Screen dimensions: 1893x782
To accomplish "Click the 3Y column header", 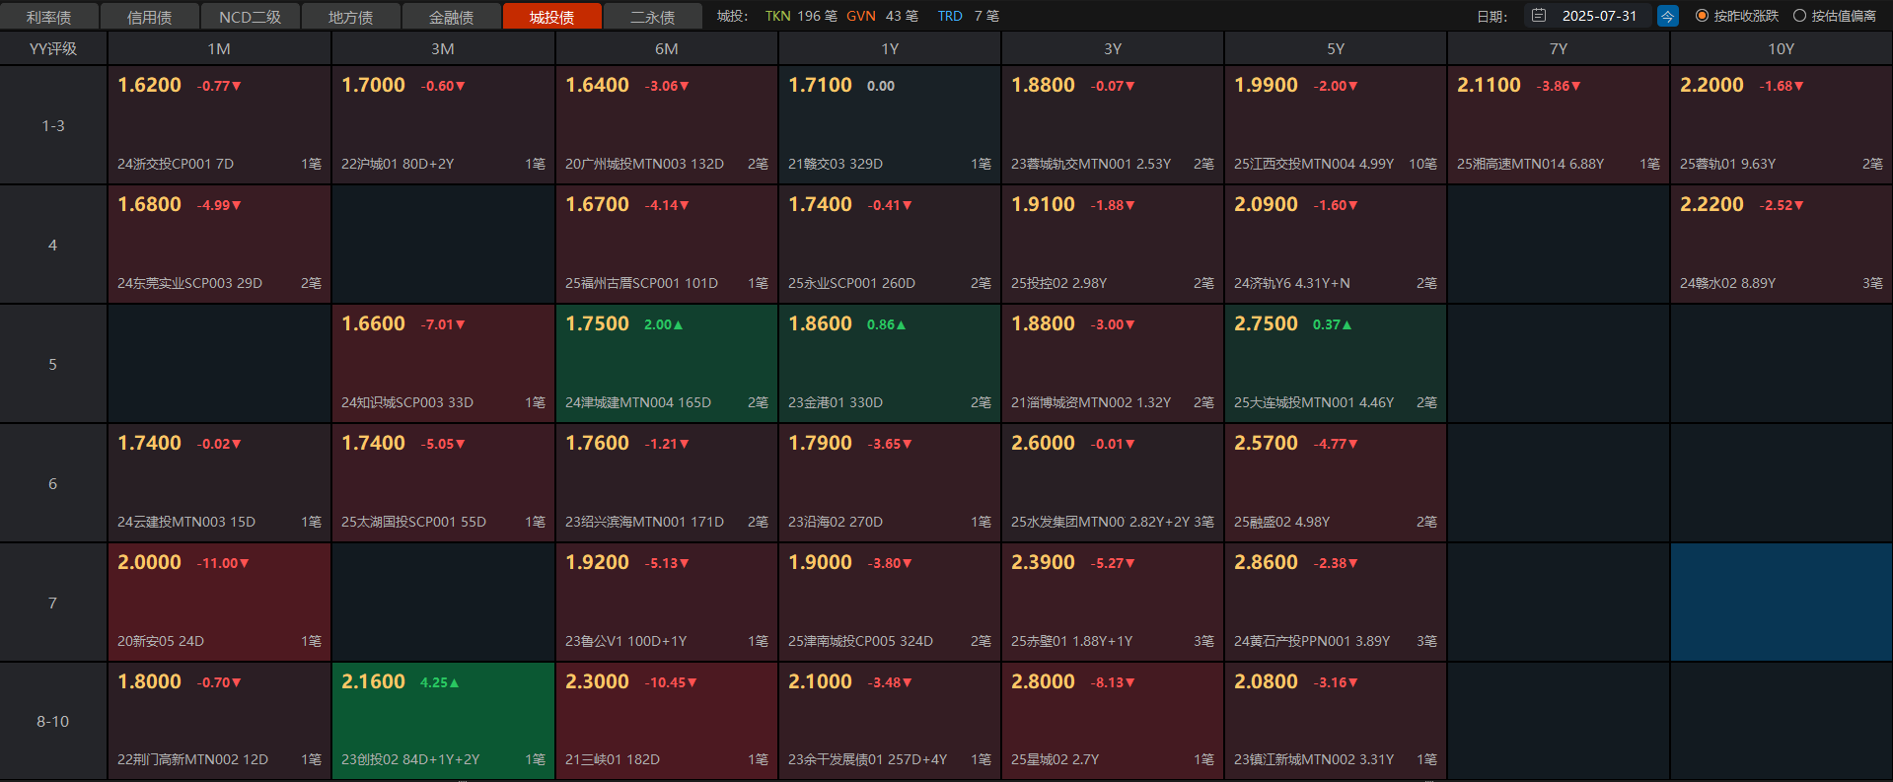I will [x=1113, y=48].
